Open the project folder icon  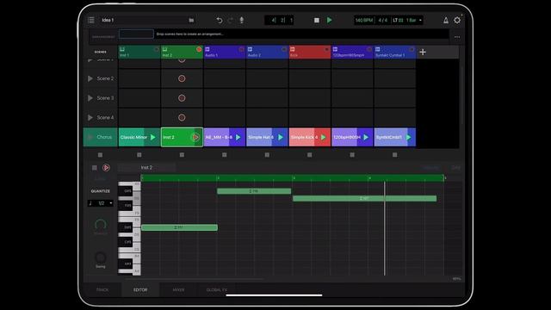191,20
